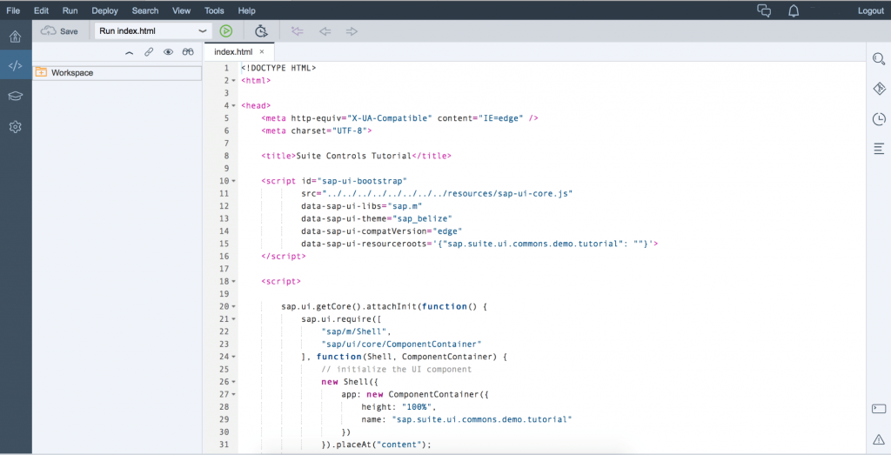Click the title text Suite Controls Tutorial
This screenshot has width=891, height=455.
[353, 156]
